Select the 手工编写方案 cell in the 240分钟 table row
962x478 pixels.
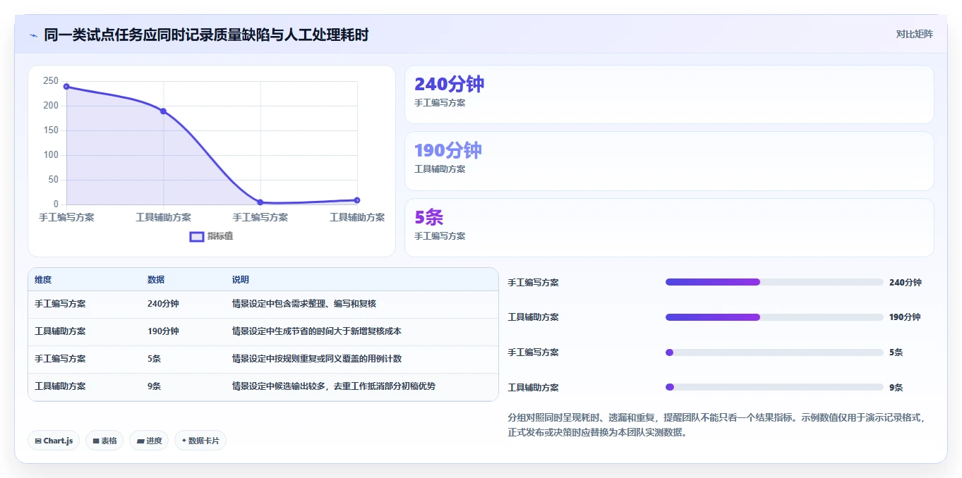coord(60,304)
